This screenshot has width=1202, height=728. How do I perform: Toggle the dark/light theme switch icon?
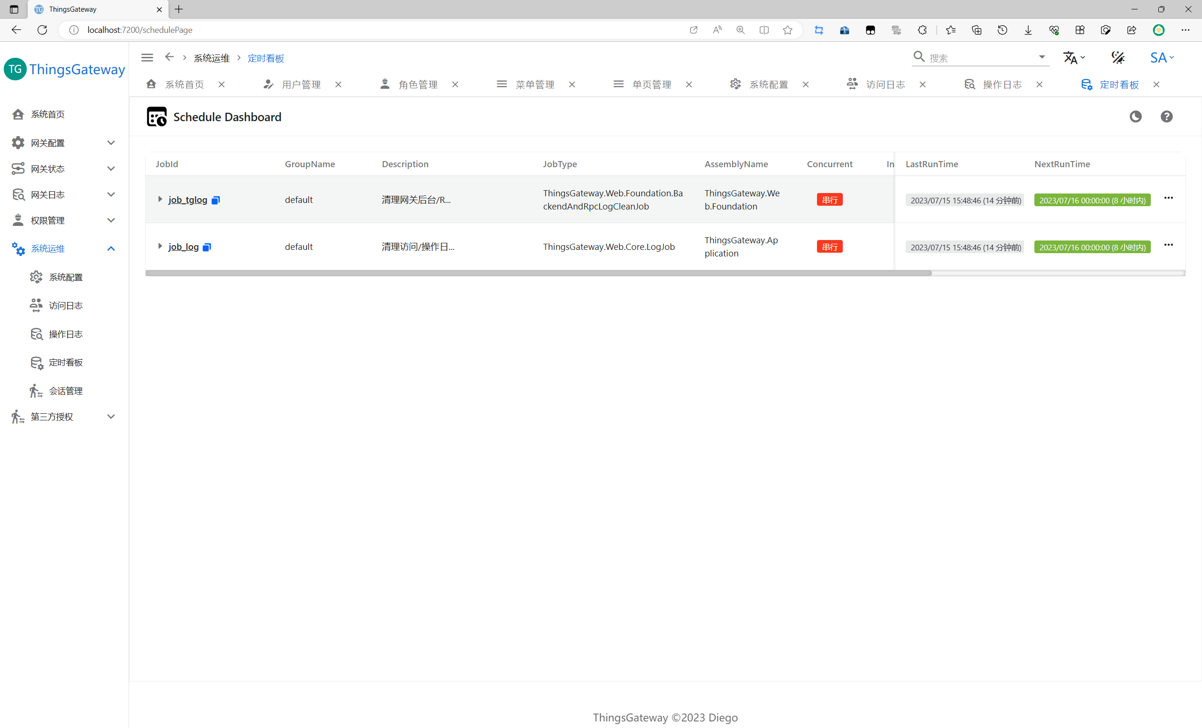(1118, 58)
